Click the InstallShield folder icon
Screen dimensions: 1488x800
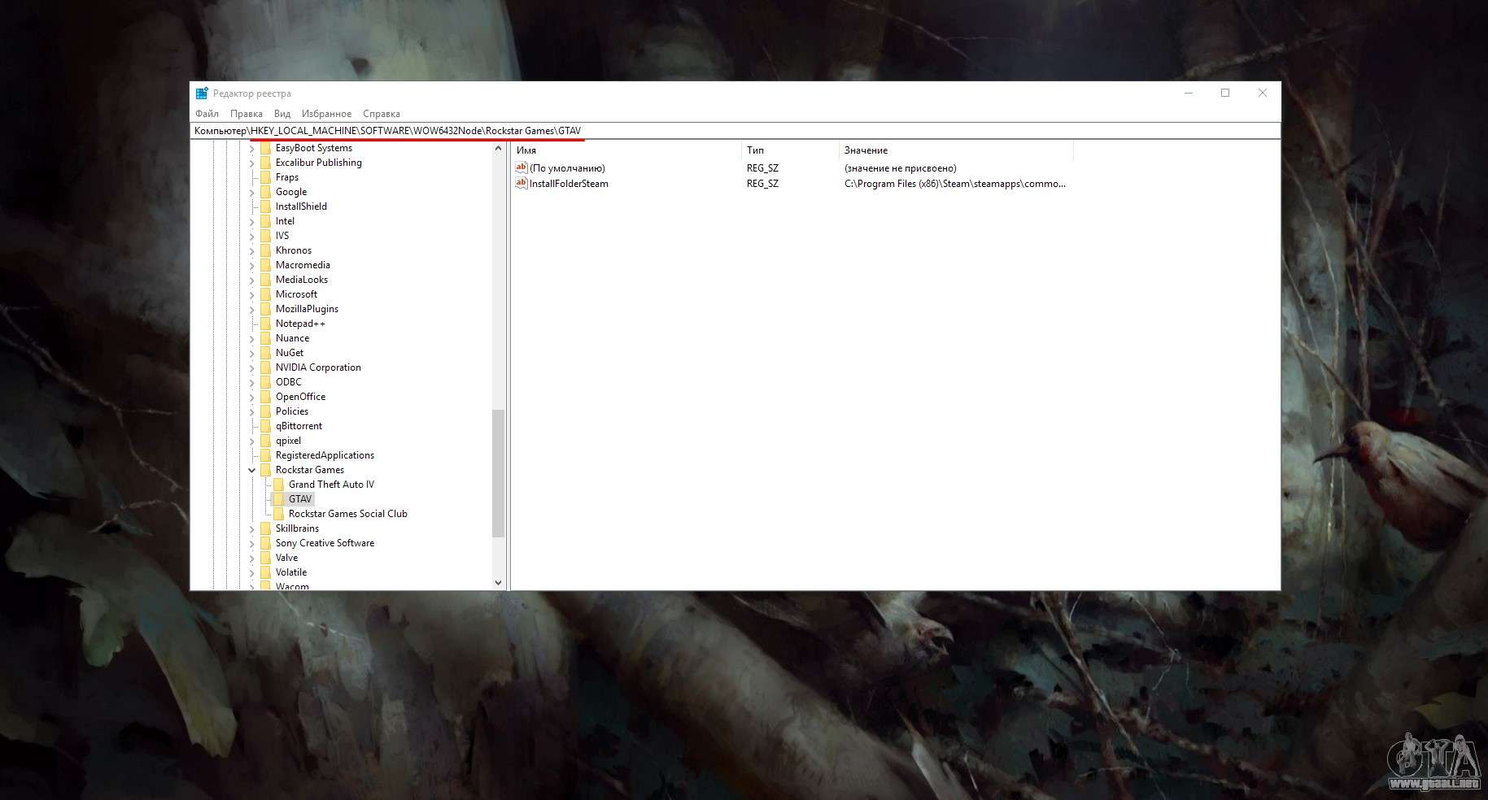pos(265,207)
